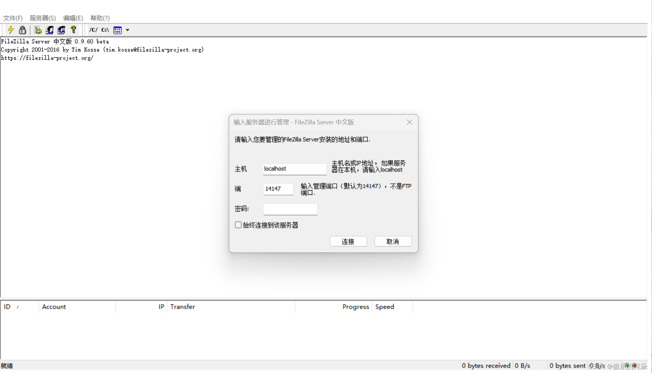652x373 pixels.
Task: Click the colored grid sorting icon
Action: pyautogui.click(x=118, y=30)
